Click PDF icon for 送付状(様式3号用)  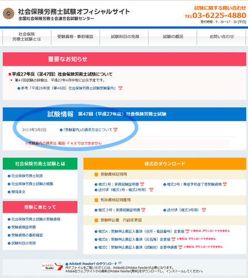204,210
